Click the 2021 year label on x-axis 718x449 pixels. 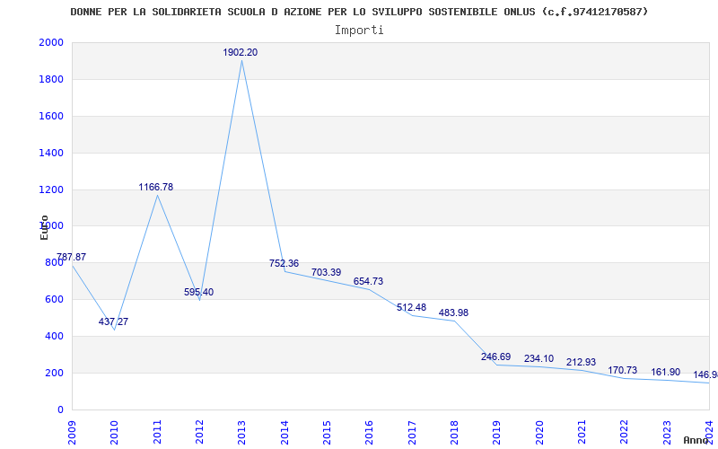tap(582, 432)
